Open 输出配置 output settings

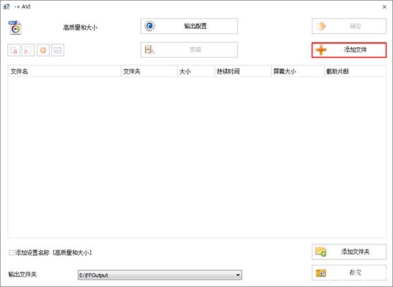coord(189,26)
